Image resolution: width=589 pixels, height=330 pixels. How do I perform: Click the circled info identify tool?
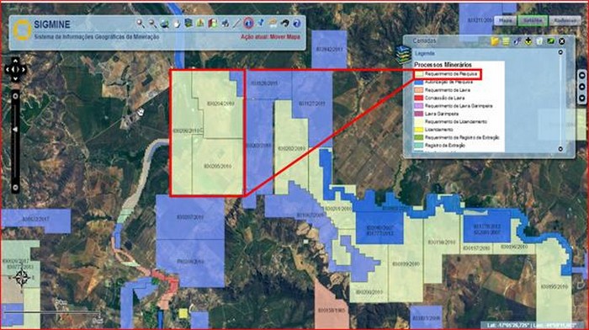tap(248, 24)
